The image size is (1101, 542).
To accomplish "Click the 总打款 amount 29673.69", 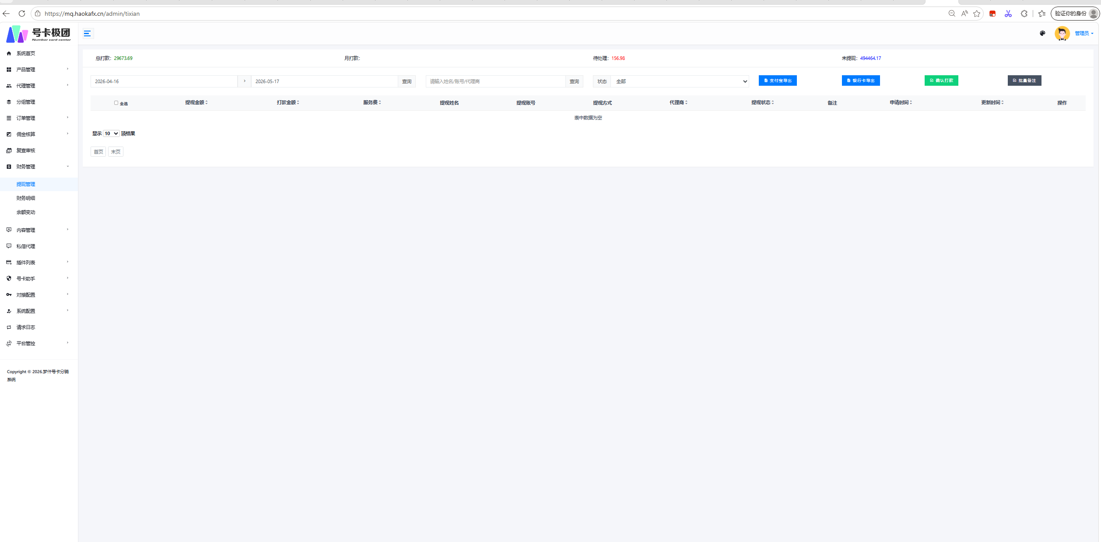I will (123, 58).
